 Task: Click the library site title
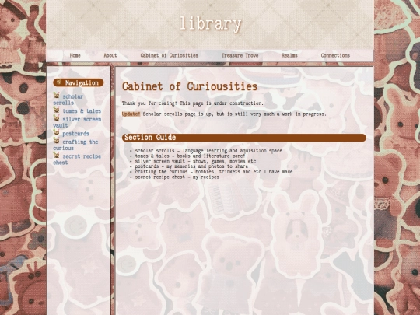211,24
